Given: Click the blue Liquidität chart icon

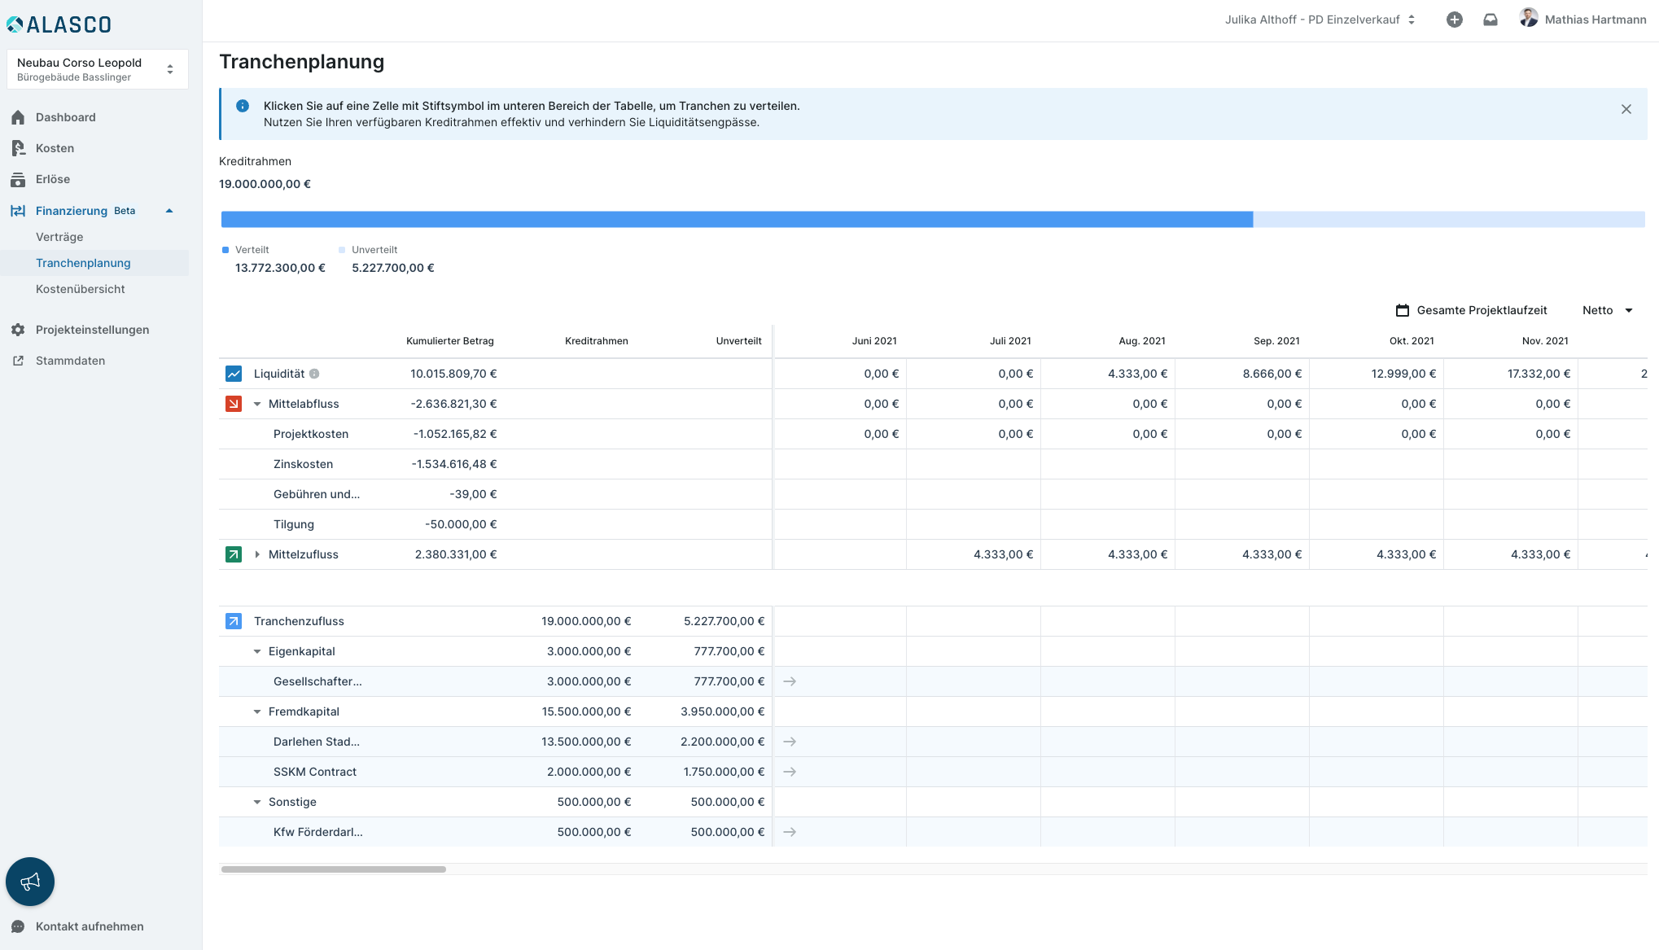Looking at the screenshot, I should click(234, 374).
